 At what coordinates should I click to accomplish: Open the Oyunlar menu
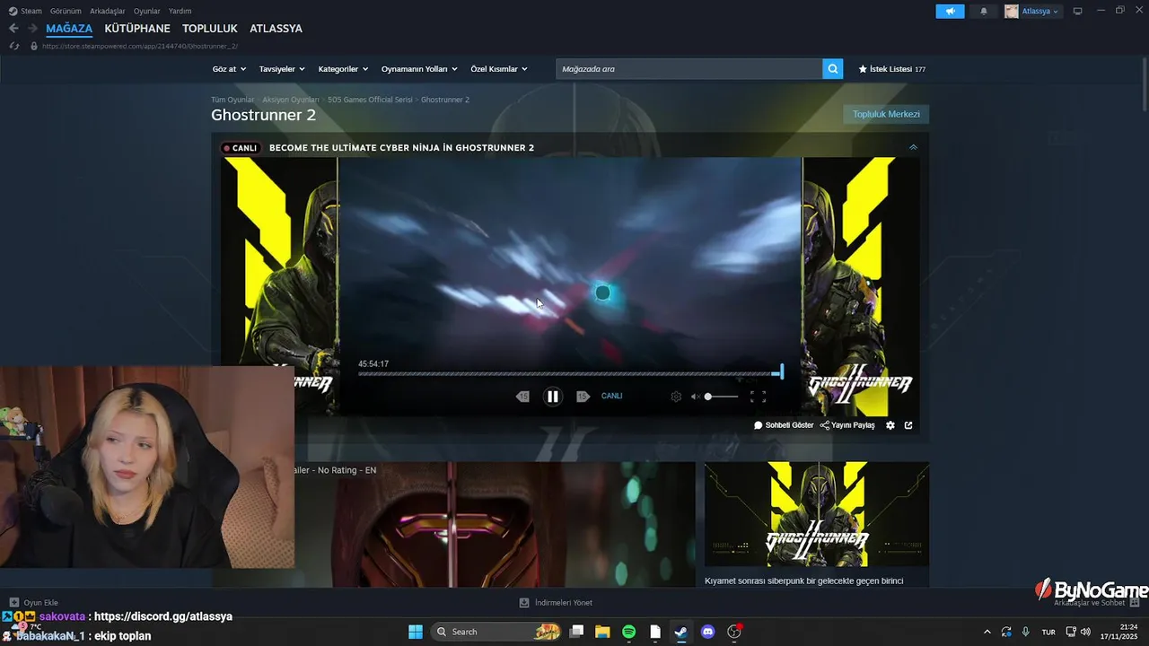click(x=147, y=11)
